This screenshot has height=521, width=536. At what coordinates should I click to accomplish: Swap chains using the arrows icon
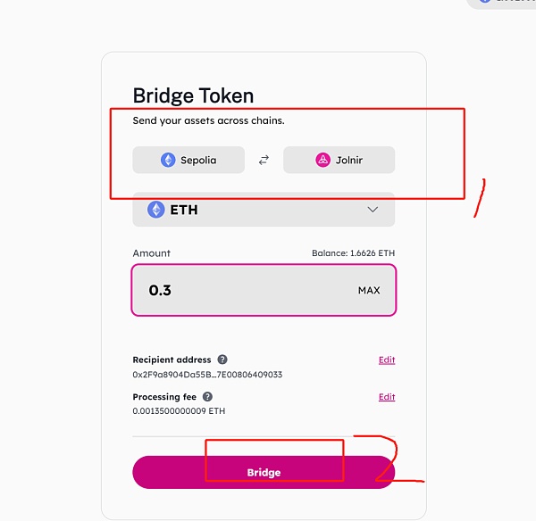tap(264, 161)
